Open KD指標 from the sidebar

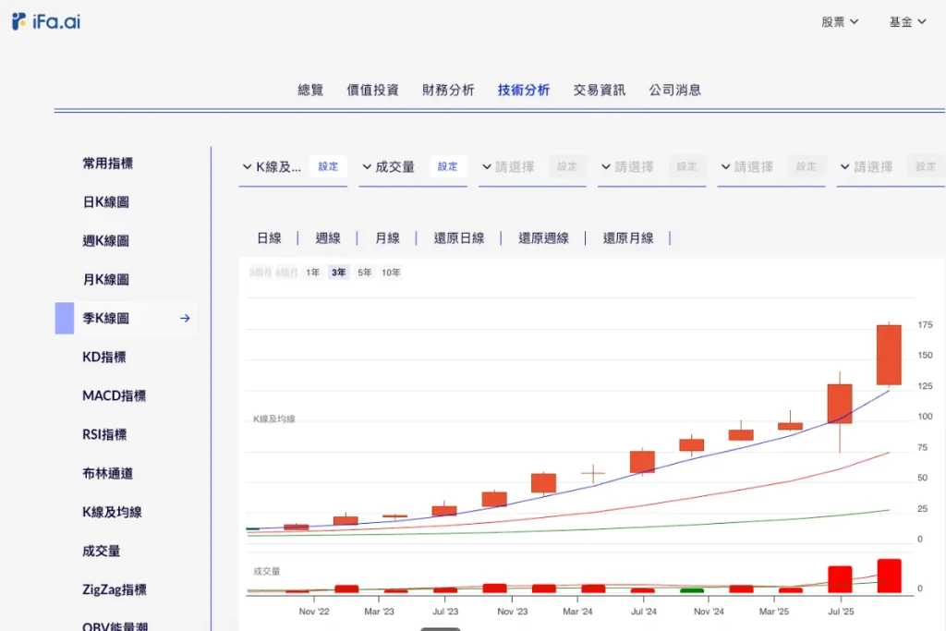(104, 358)
